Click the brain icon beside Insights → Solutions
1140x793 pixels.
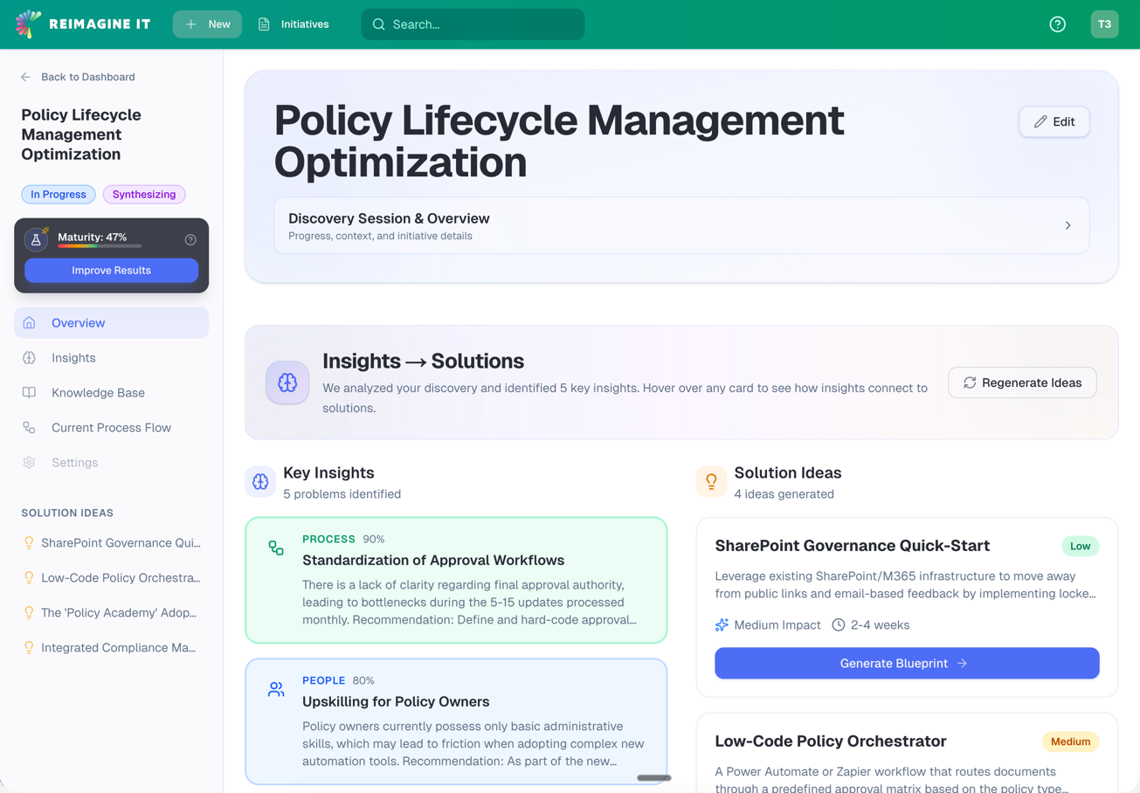coord(287,382)
